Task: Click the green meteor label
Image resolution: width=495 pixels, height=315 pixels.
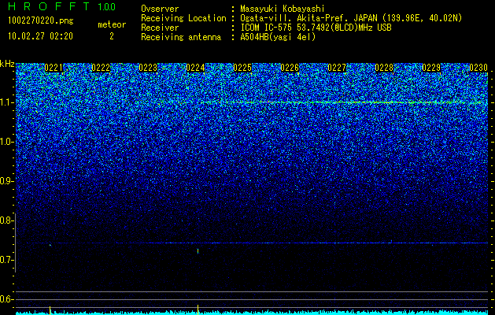Action: [x=112, y=24]
